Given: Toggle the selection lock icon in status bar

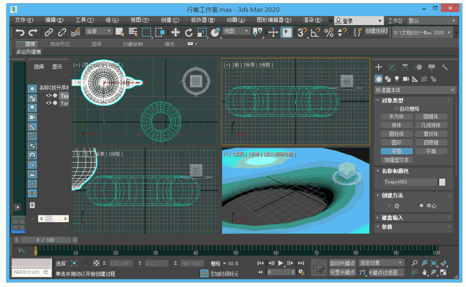Looking at the screenshot, I should 85,263.
